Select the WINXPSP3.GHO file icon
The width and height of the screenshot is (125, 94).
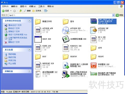point(66,48)
